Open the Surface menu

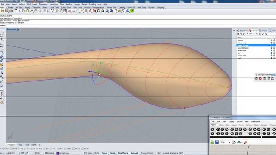tap(22, 4)
